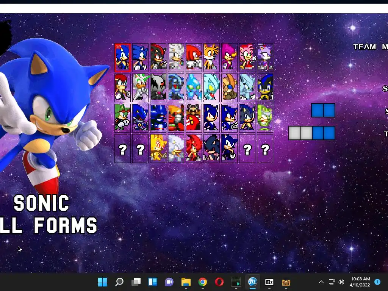Viewport: 388px width, 291px height.
Task: Select the Amy Rose pink portrait
Action: click(x=247, y=58)
